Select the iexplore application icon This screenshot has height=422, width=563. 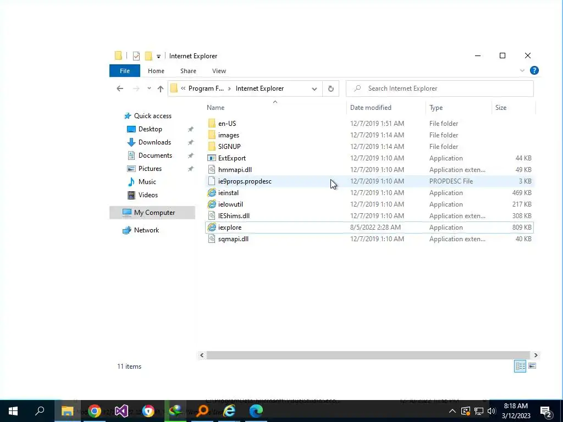coord(212,227)
